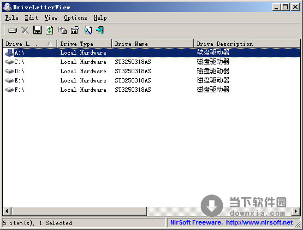
Task: Click the Change Drive Letter toolbar icon
Action: coord(13,31)
